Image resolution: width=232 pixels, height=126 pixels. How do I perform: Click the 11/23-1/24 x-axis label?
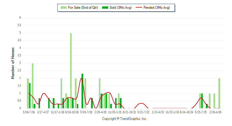[x=172, y=112]
